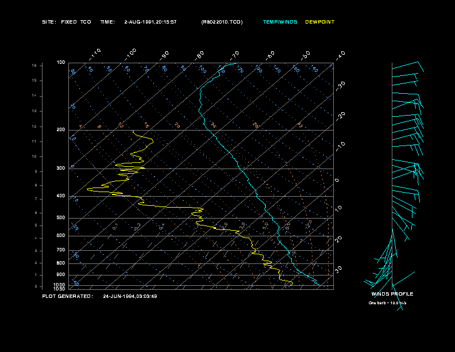Click the file name '(R8022010.TCO)'
Viewport: 455px width, 352px height.
(x=222, y=22)
